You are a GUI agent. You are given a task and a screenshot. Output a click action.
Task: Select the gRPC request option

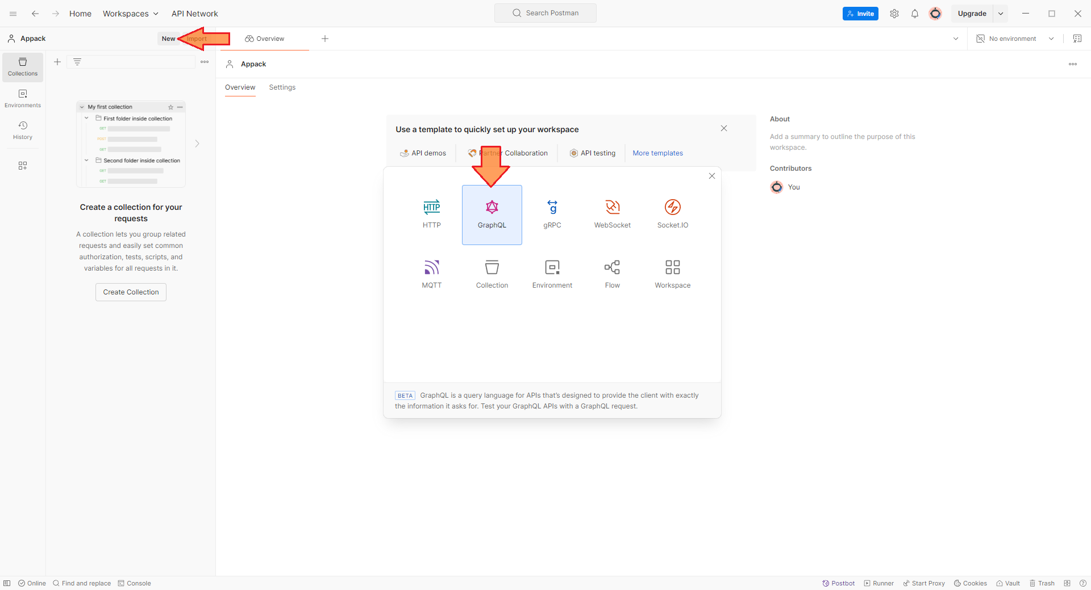point(552,214)
